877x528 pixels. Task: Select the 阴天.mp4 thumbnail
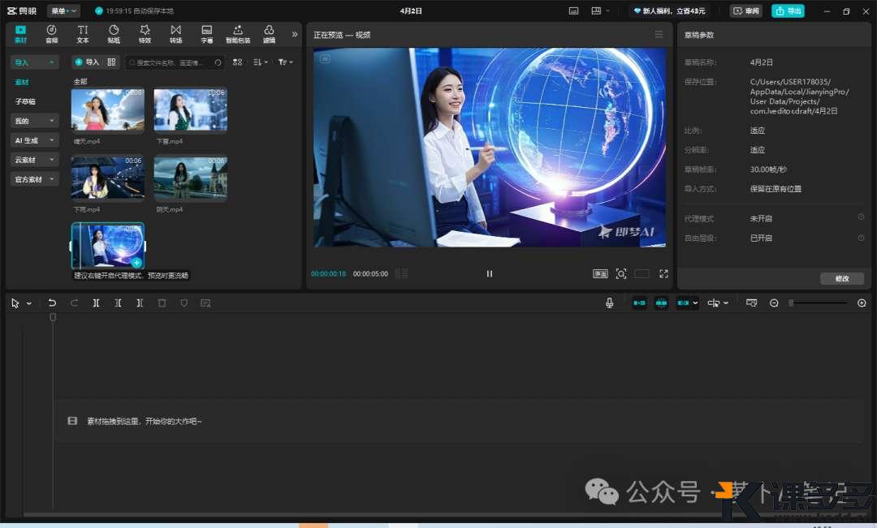click(191, 178)
